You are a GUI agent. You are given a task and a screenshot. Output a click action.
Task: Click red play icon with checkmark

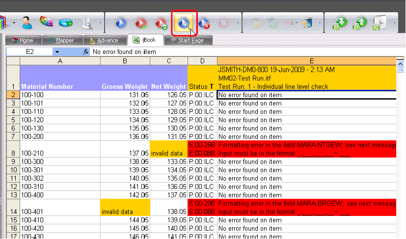pyautogui.click(x=141, y=23)
